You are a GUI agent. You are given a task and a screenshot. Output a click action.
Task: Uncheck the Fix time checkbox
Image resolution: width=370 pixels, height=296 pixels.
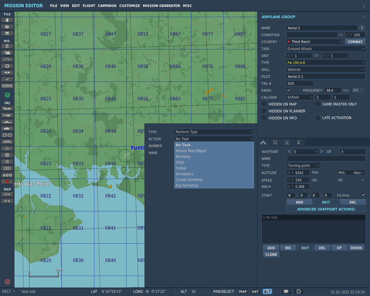363,195
